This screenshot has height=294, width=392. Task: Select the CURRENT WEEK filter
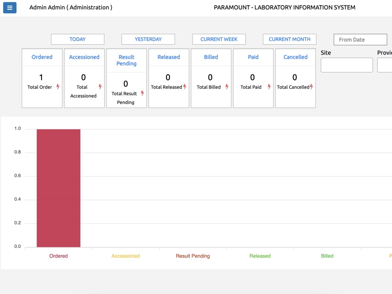click(x=219, y=39)
